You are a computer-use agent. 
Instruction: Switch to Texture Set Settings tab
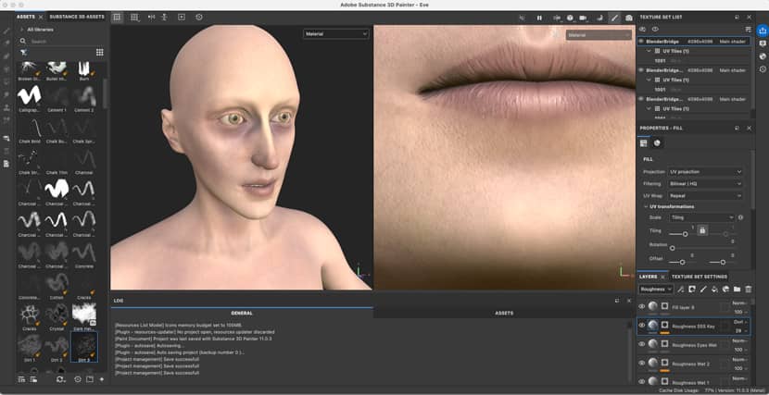(x=700, y=277)
